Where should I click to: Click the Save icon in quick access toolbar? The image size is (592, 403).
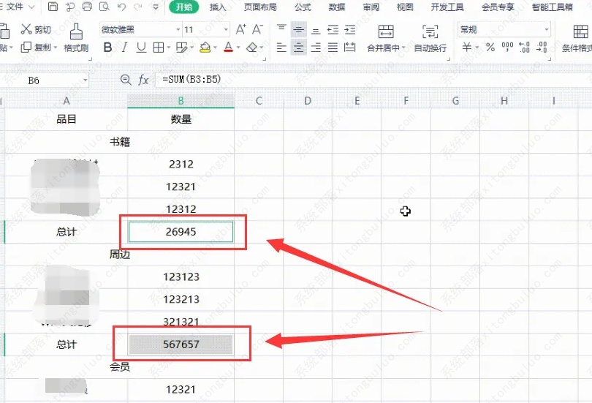(53, 7)
